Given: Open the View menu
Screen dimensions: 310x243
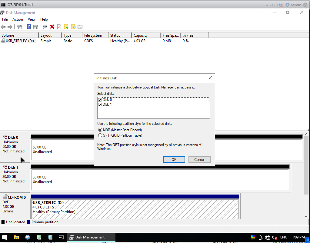Looking at the screenshot, I should 32,19.
